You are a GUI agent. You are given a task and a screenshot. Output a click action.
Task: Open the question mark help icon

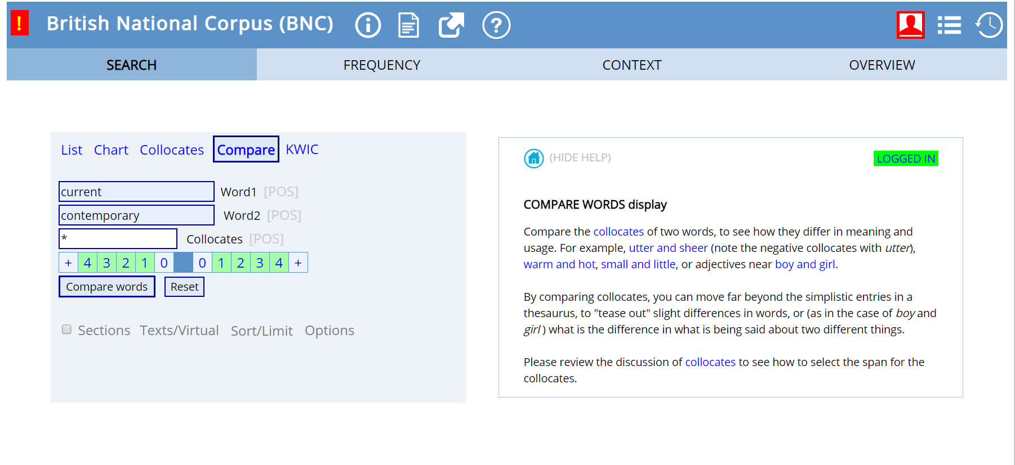pos(496,25)
